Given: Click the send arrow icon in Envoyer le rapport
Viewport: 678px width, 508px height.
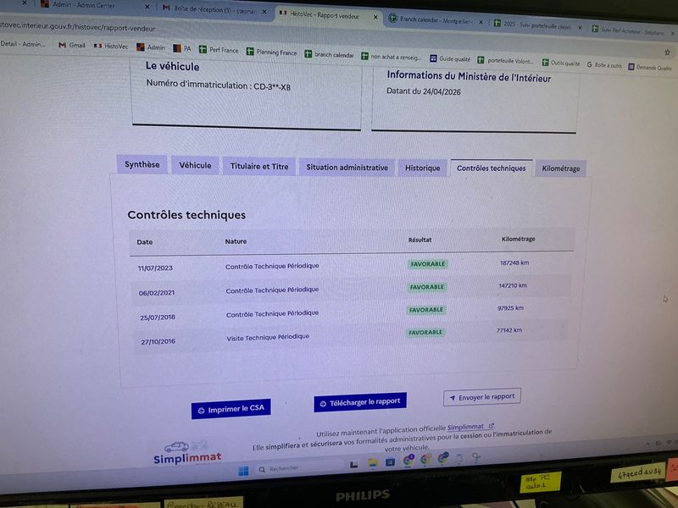Looking at the screenshot, I should coord(453,398).
